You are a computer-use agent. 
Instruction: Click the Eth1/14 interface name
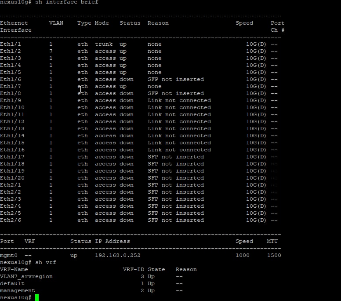coord(12,136)
